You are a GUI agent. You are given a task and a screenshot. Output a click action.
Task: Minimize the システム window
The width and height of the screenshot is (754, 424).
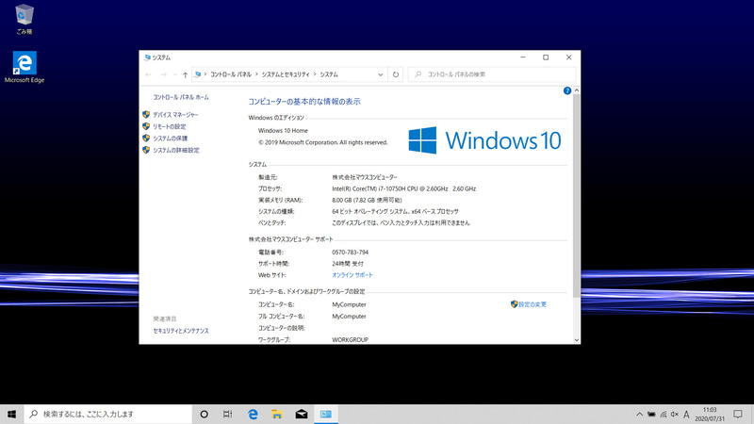tap(523, 57)
